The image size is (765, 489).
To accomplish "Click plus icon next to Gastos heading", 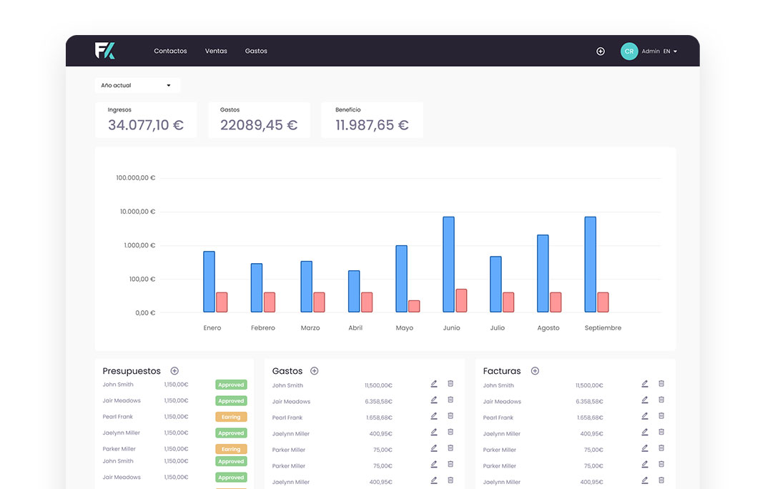I will pos(314,371).
